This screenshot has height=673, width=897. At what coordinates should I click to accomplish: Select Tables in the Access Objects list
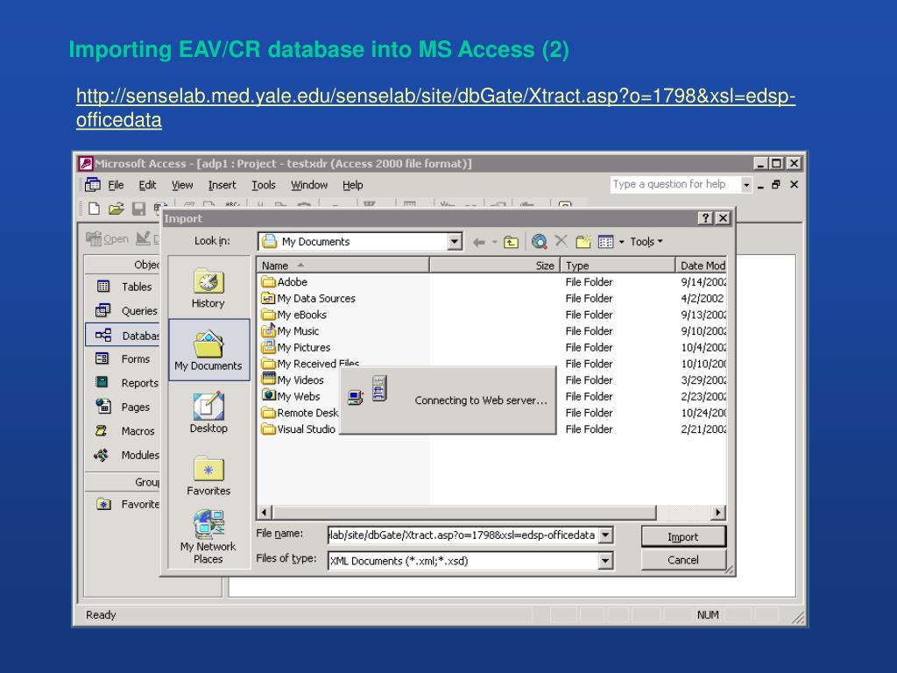click(x=124, y=287)
